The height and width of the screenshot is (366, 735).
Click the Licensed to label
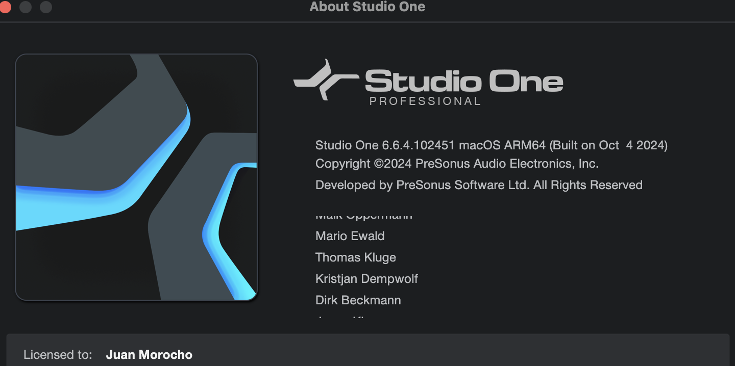point(58,355)
